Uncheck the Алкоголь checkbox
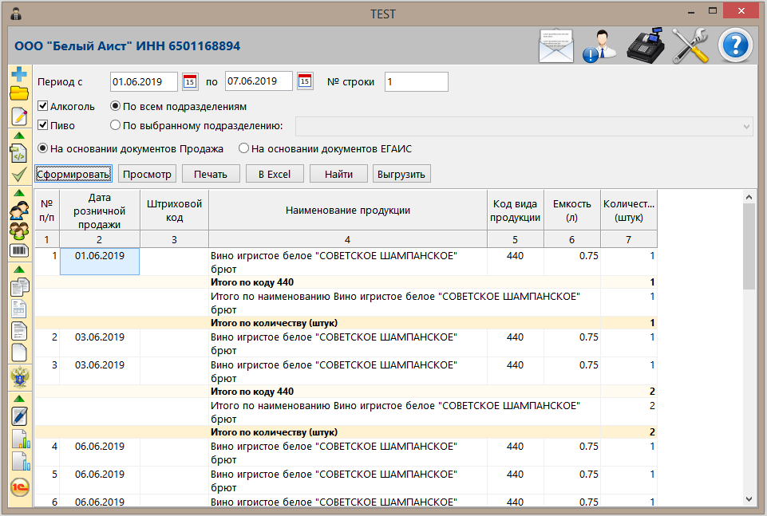 click(43, 106)
